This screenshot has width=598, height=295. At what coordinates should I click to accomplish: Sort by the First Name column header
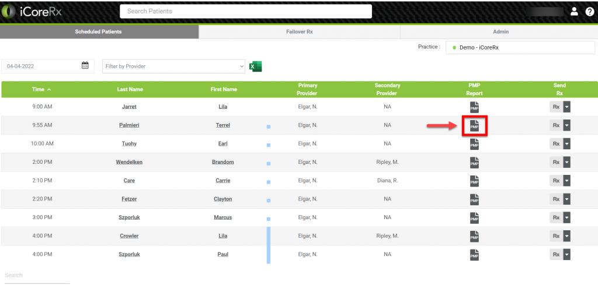click(224, 89)
